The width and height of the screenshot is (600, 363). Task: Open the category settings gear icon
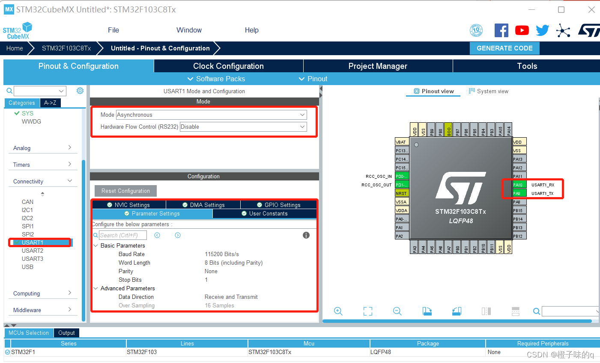point(80,91)
